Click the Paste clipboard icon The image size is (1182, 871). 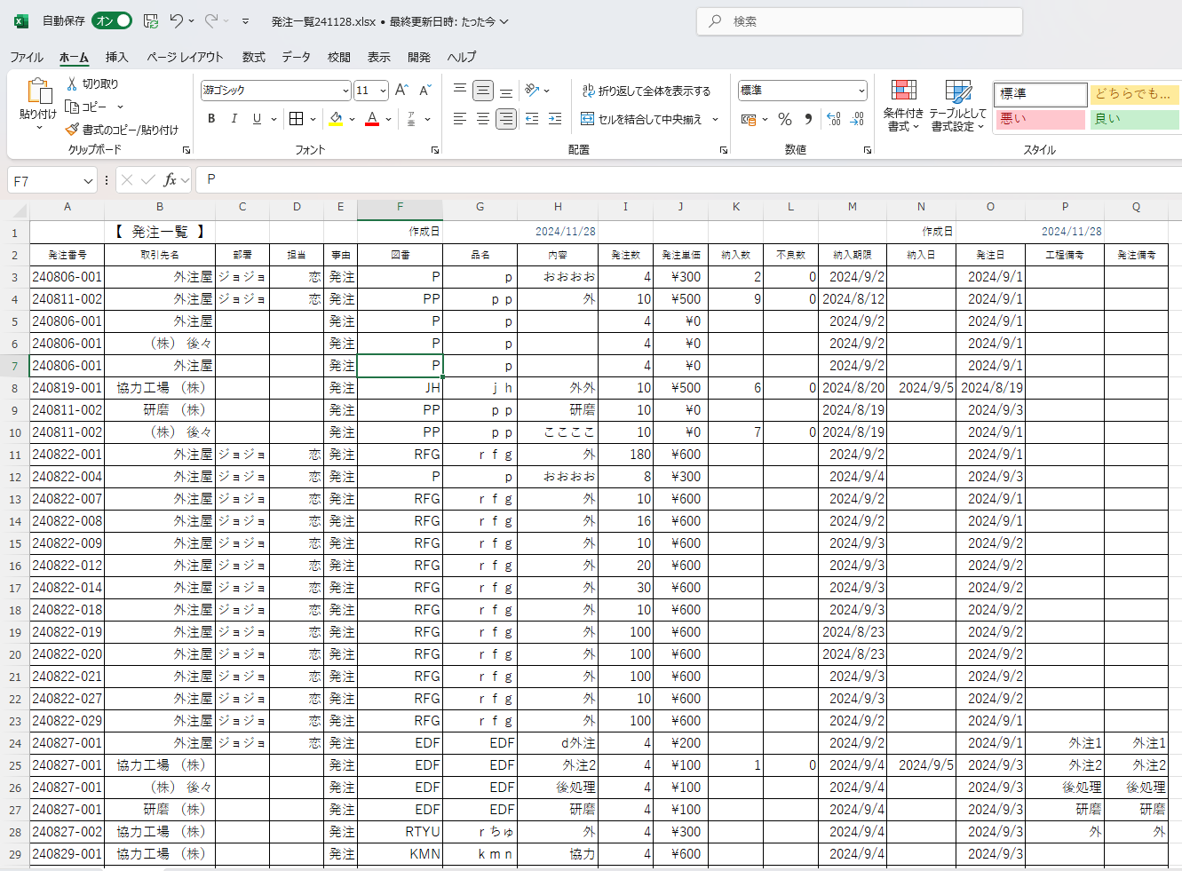38,91
